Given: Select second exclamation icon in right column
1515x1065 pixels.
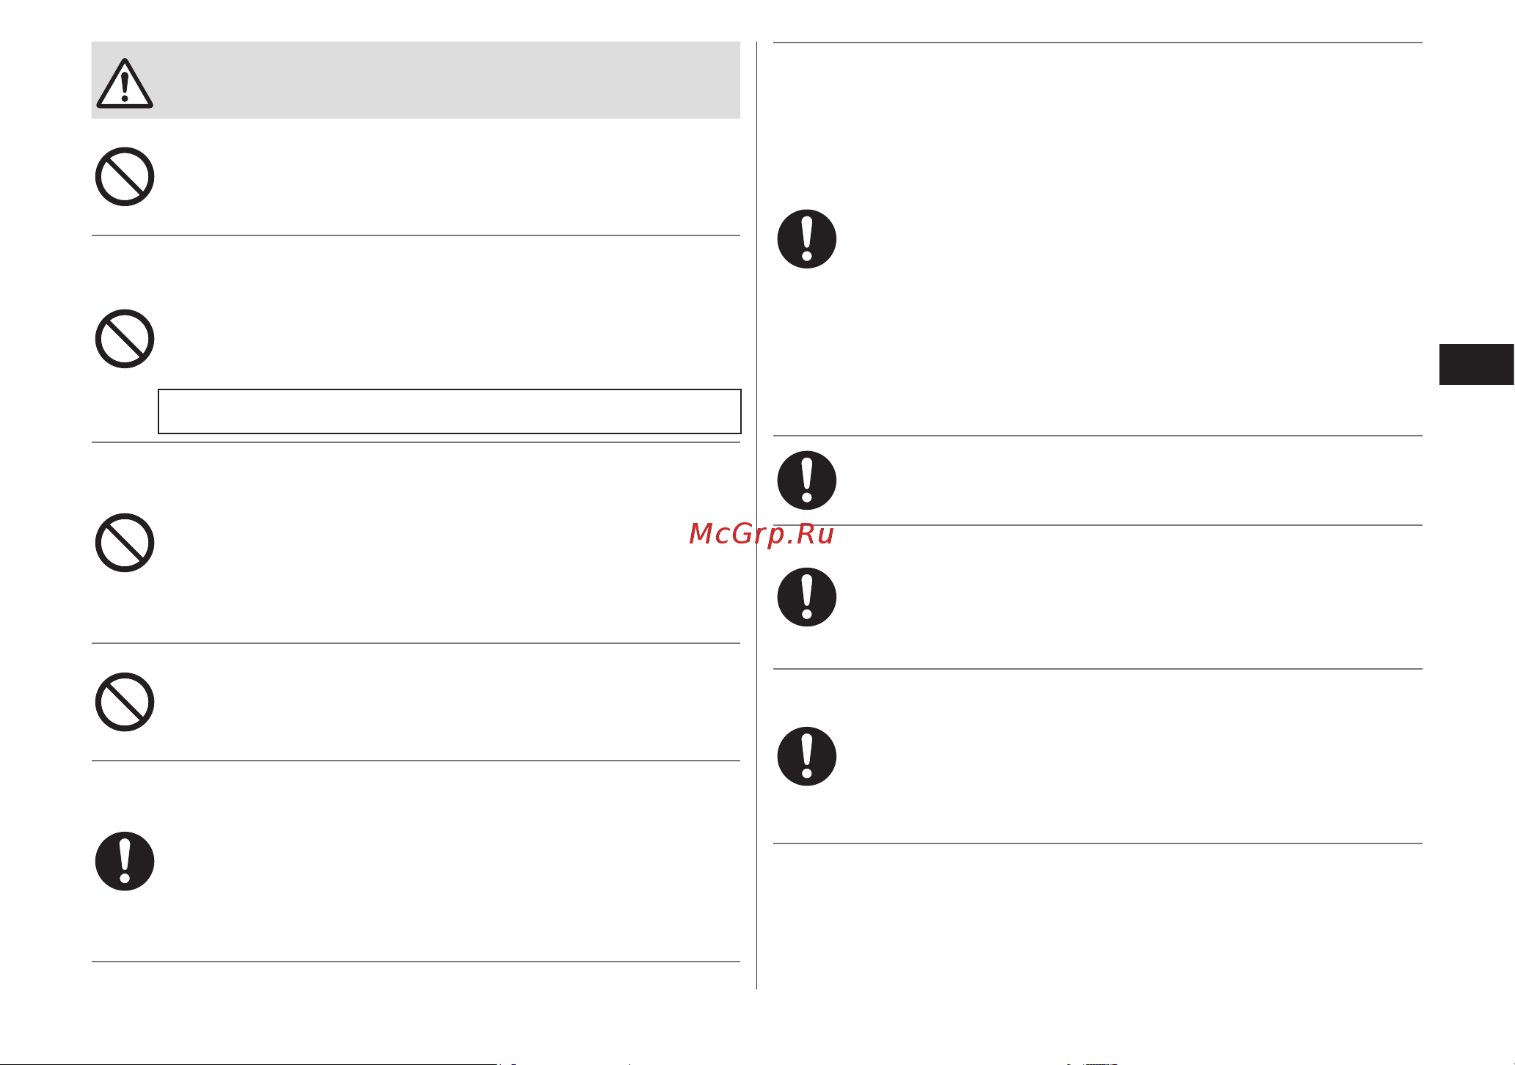Looking at the screenshot, I should (807, 480).
